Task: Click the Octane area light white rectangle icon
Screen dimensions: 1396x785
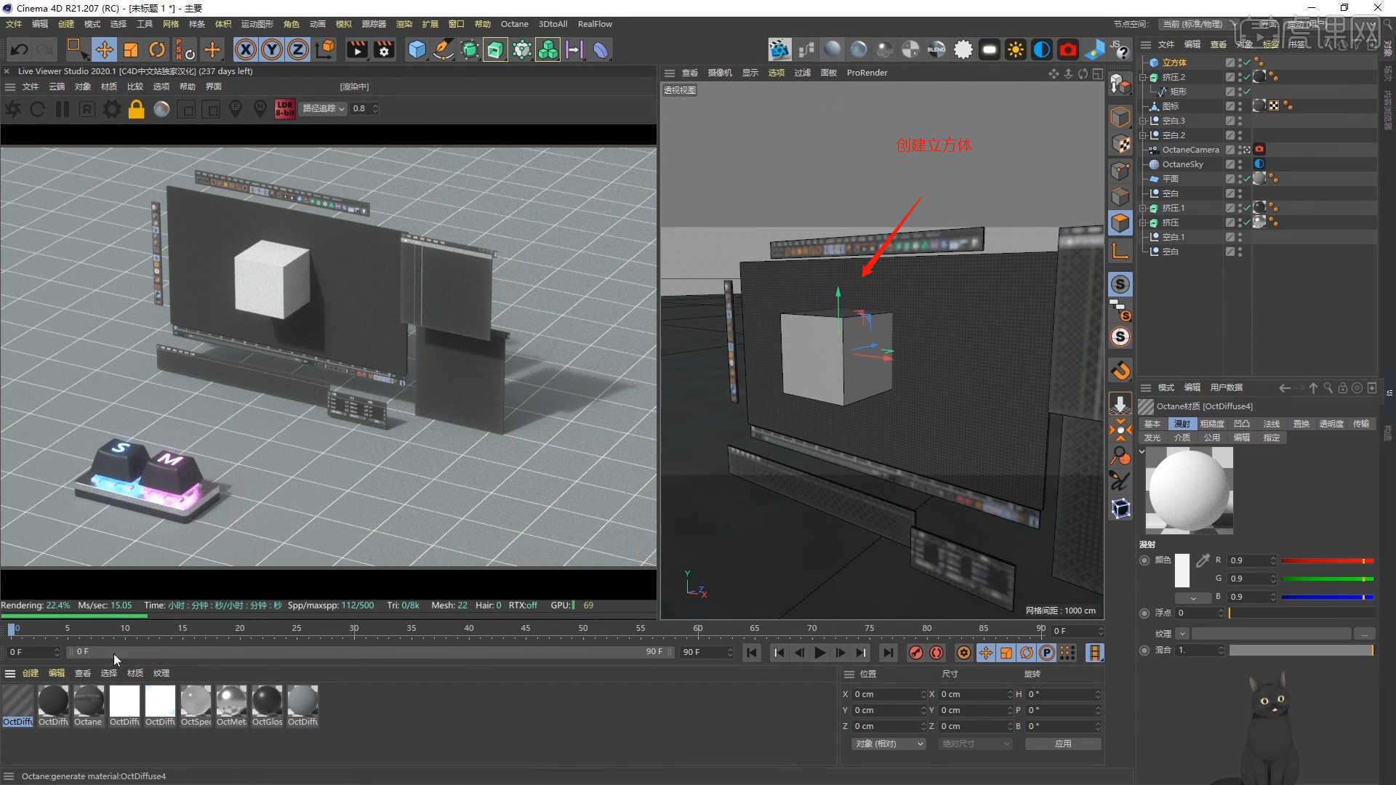Action: 990,50
